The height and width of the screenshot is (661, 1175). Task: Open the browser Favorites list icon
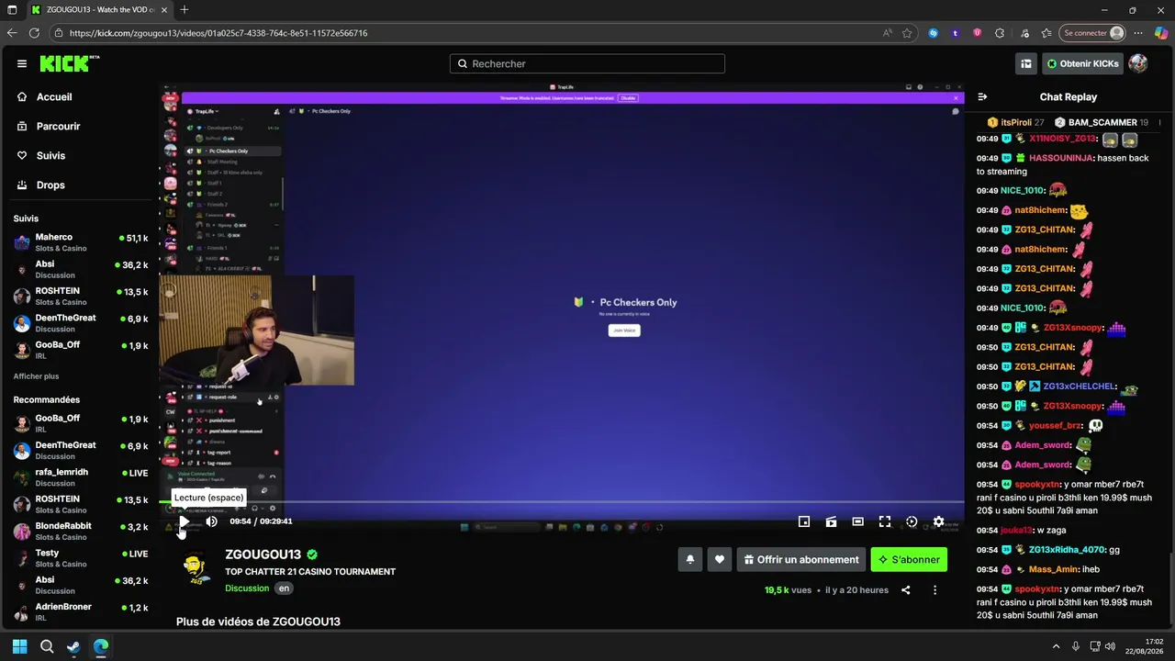(x=1046, y=33)
